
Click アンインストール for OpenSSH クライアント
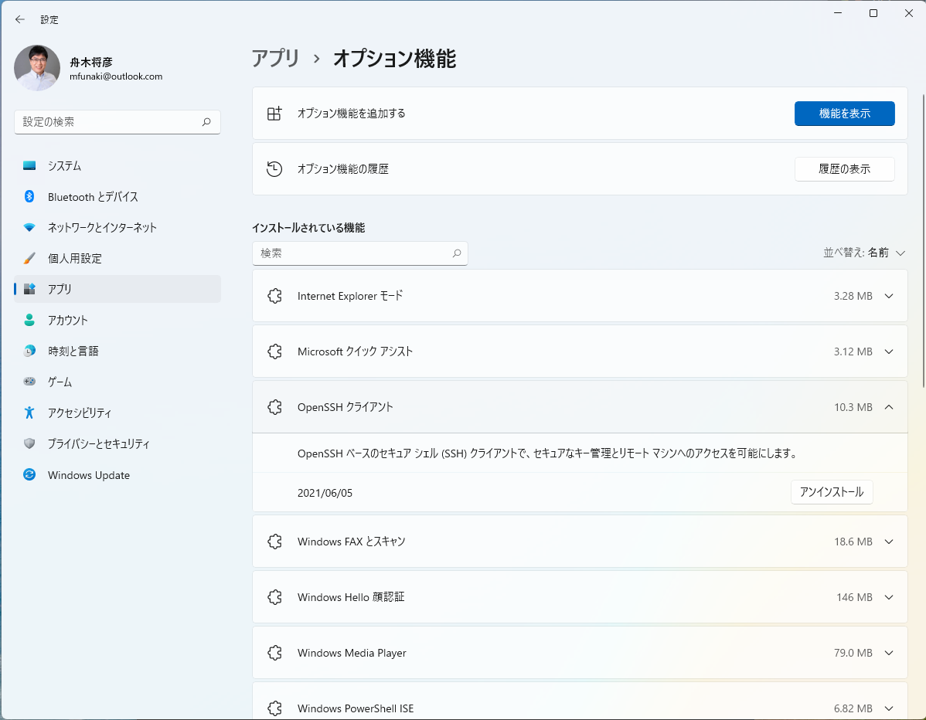832,491
